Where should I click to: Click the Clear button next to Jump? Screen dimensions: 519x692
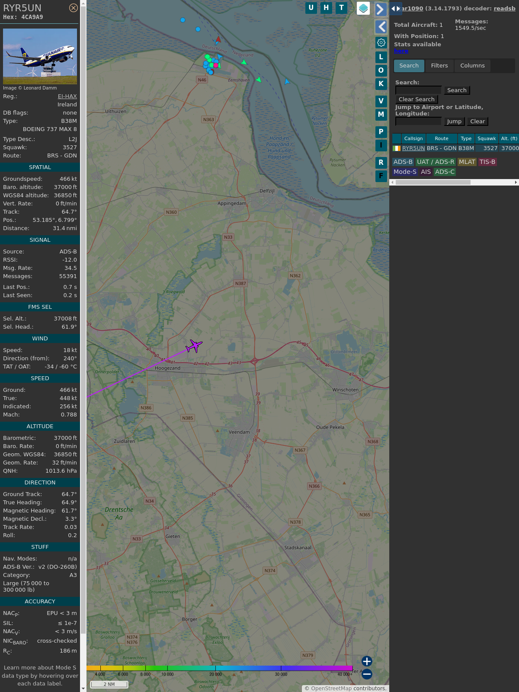click(477, 122)
